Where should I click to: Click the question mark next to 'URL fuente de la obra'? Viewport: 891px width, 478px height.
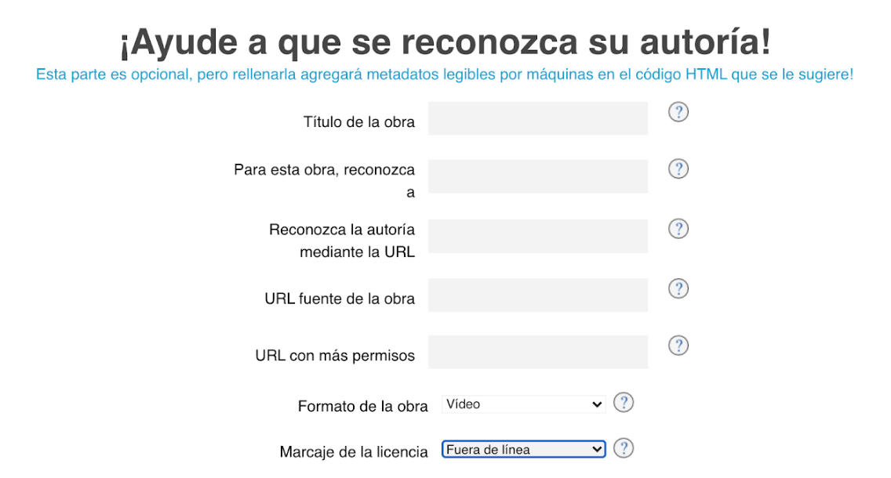tap(678, 288)
